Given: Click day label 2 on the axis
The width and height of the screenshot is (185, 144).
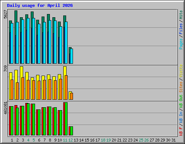Looking at the screenshot, I should pyautogui.click(x=17, y=140).
